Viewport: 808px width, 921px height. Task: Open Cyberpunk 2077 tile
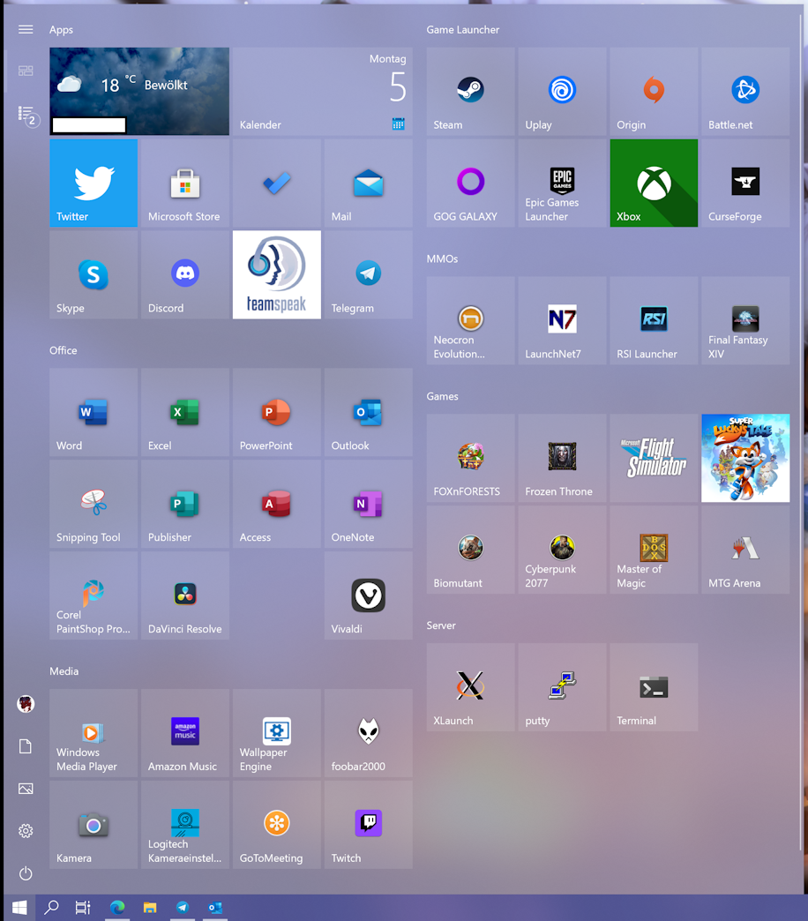pyautogui.click(x=562, y=550)
